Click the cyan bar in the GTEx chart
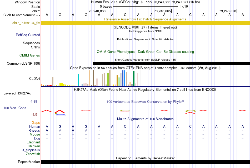The image size is (250, 168). tap(78, 80)
